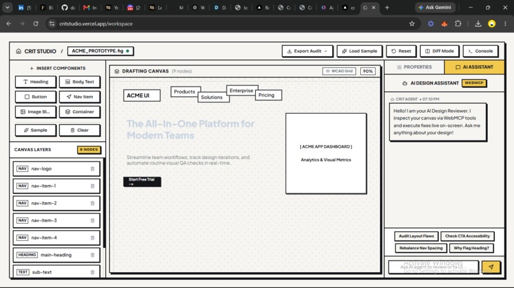The height and width of the screenshot is (288, 514).
Task: Delete the sub-text layer with its trash icon
Action: point(92,272)
